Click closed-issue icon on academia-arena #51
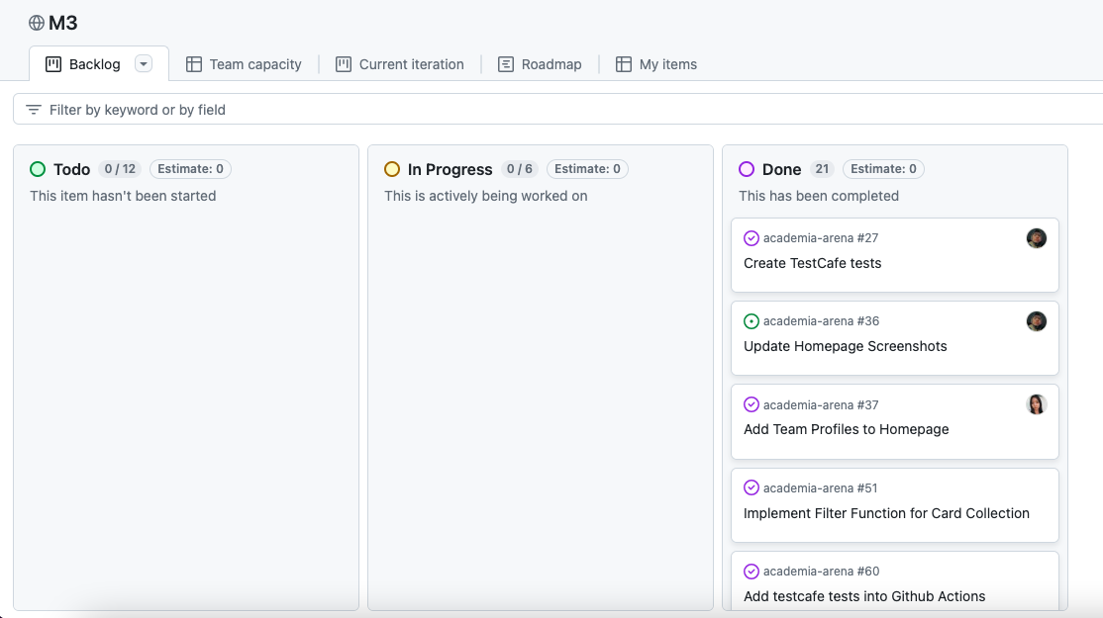 [x=752, y=487]
